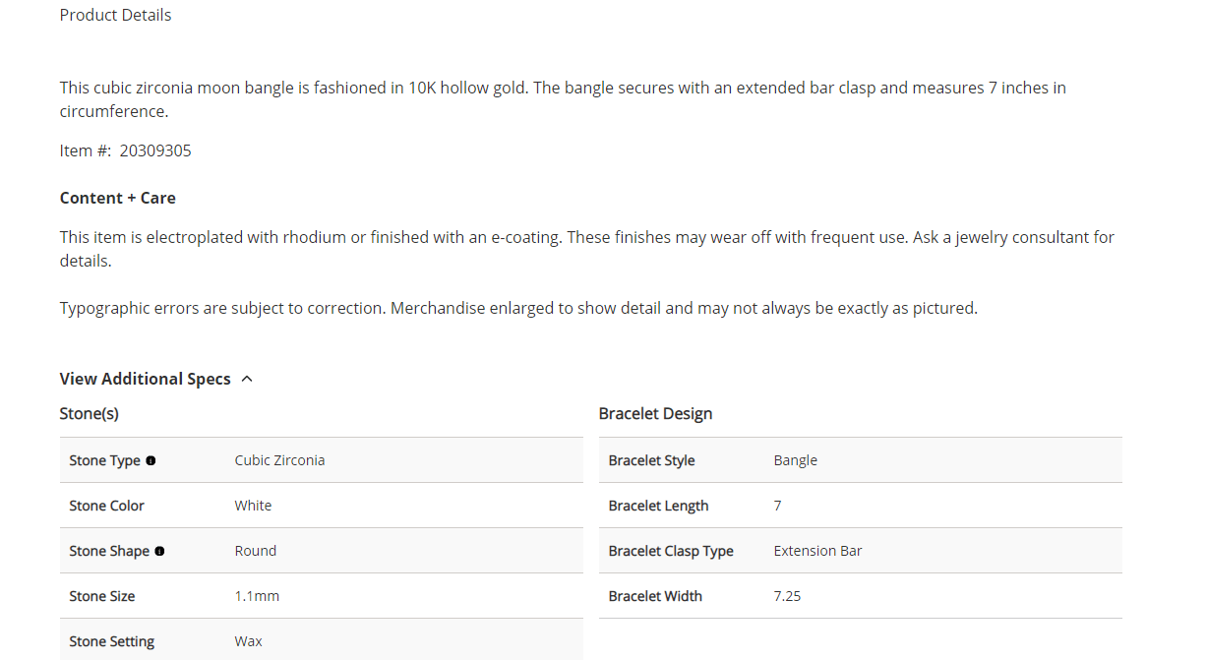Image resolution: width=1207 pixels, height=660 pixels.
Task: Click the Stone Color row label
Action: point(106,506)
